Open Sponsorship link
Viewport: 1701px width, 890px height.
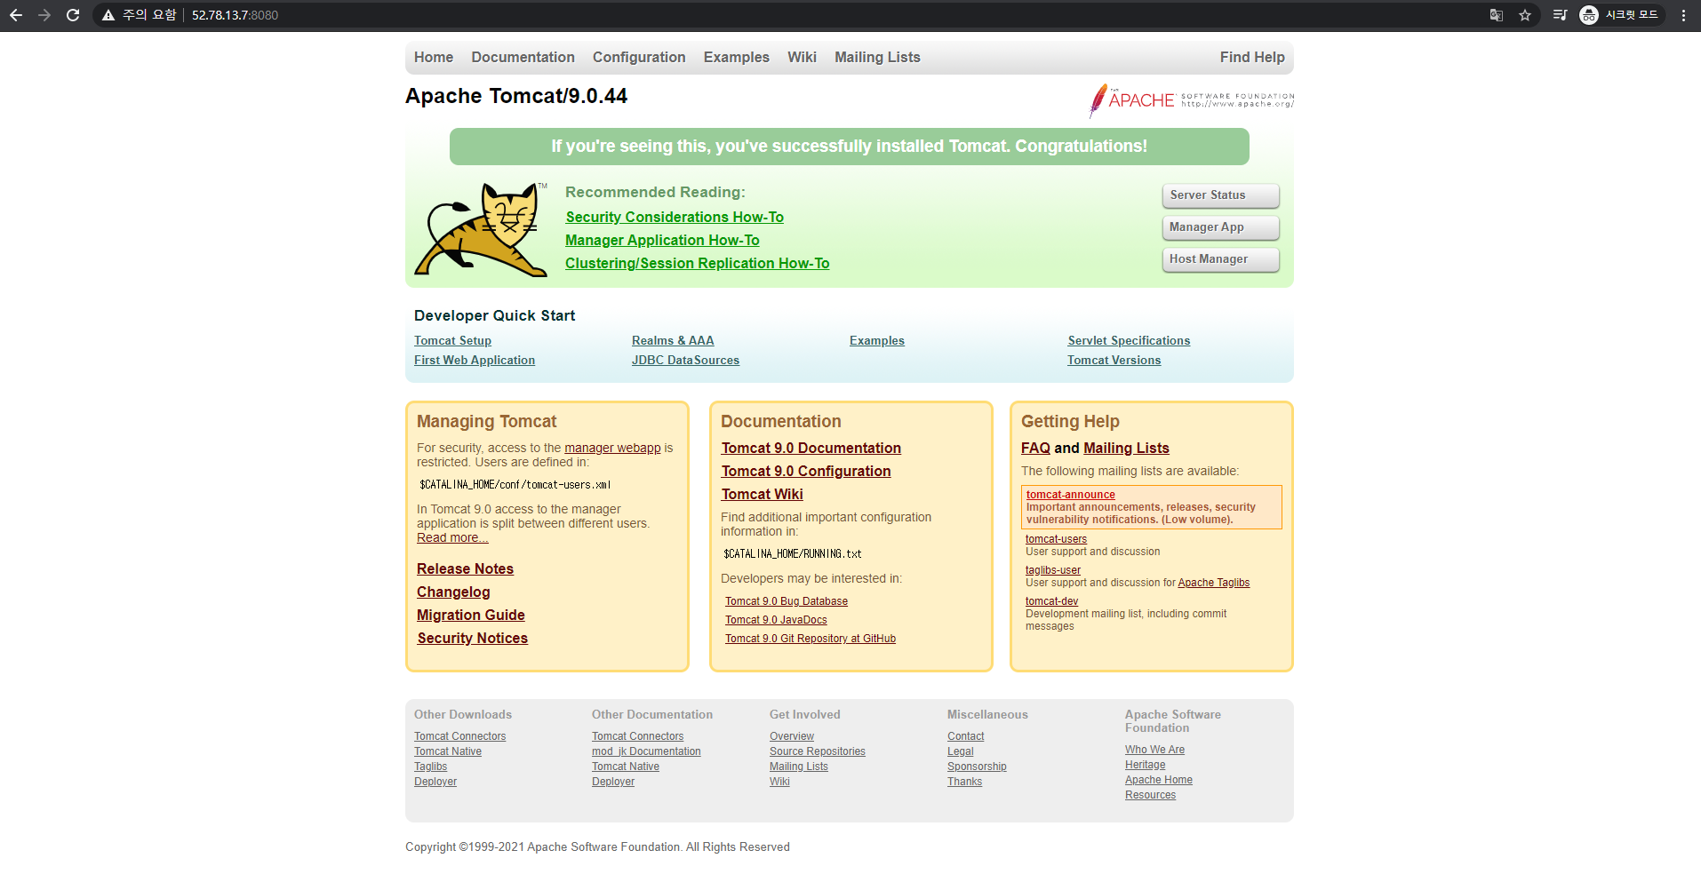point(977,767)
